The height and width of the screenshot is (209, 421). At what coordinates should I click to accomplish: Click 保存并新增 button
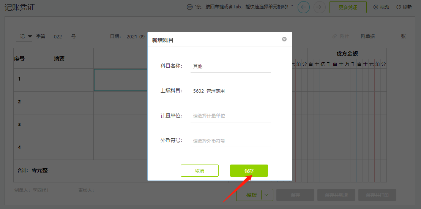(336, 195)
